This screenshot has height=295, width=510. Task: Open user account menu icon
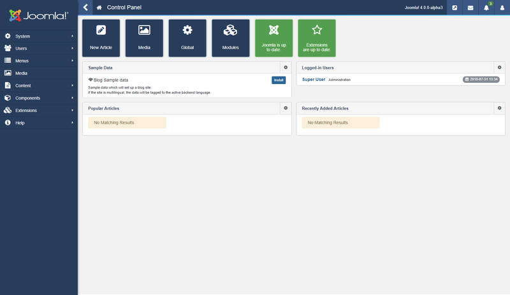pos(502,8)
